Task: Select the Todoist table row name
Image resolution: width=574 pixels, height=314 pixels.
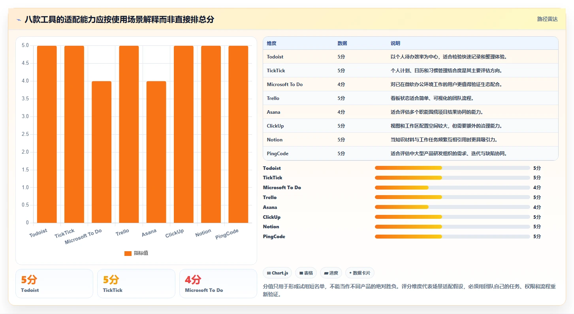Action: tap(275, 57)
